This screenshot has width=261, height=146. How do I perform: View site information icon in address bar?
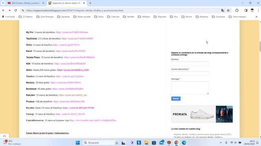(23, 11)
